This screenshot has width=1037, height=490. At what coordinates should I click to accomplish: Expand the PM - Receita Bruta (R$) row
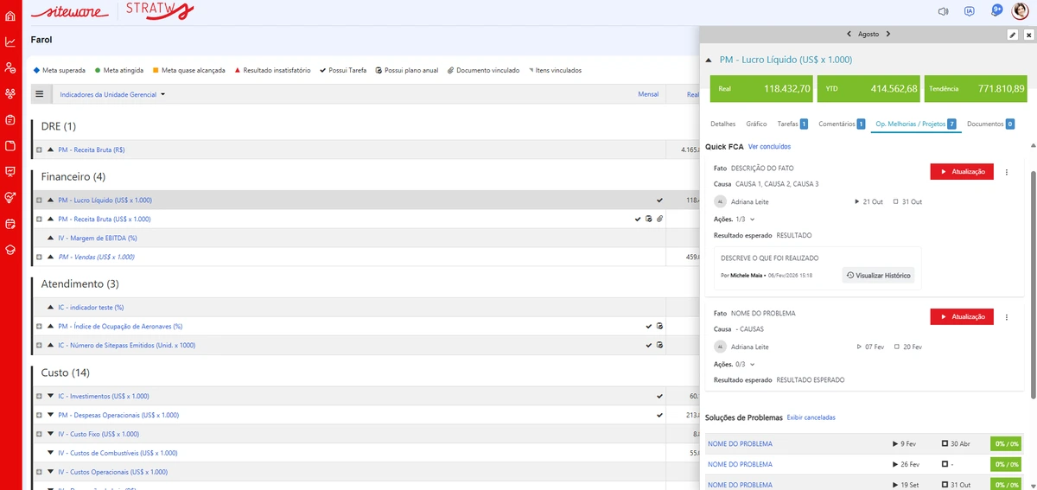coord(39,150)
